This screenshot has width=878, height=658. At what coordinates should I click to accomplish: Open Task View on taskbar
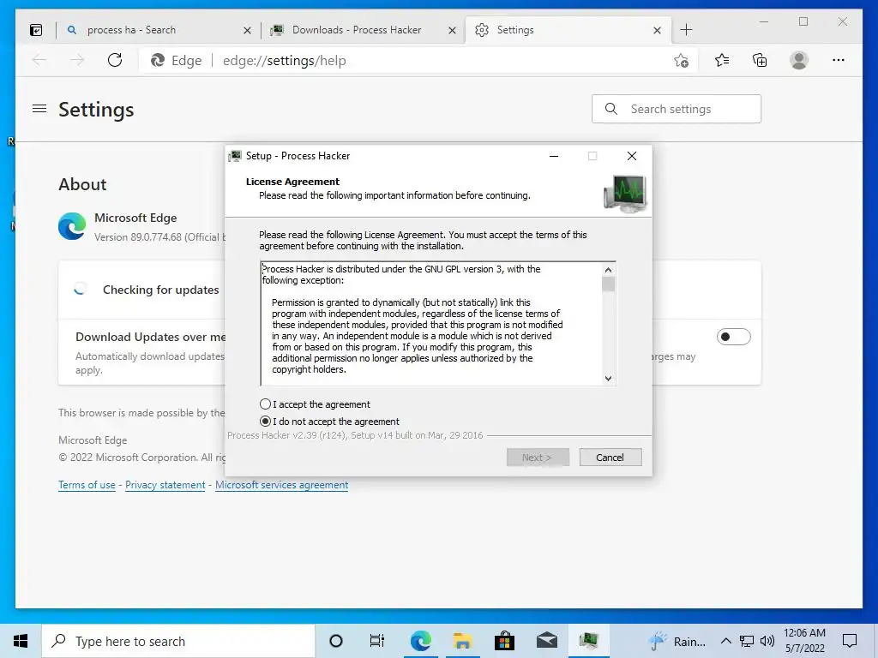377,641
